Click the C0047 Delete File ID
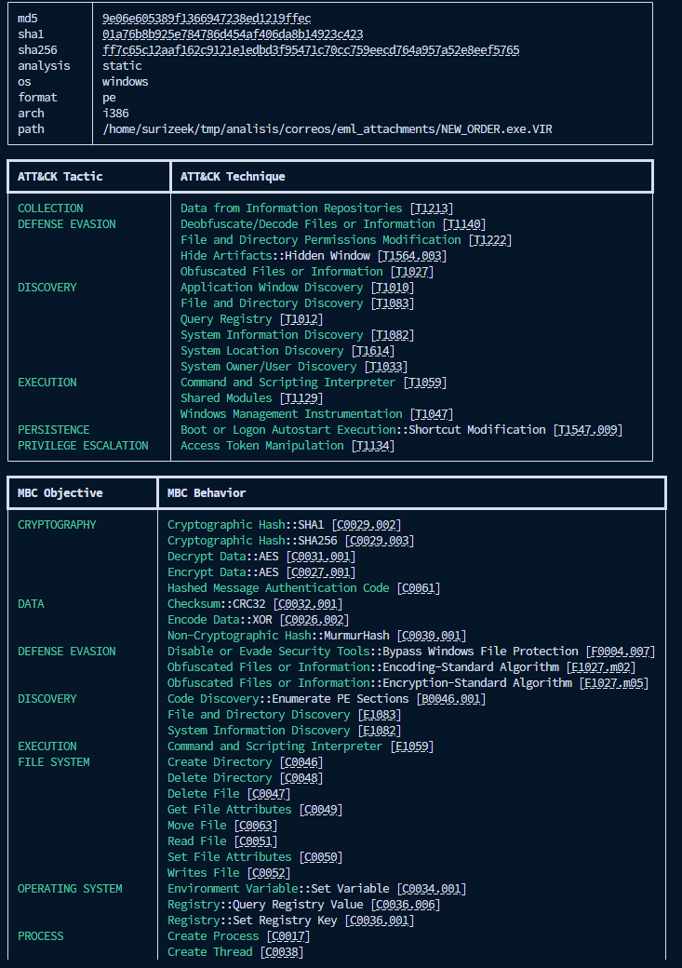 pos(269,794)
